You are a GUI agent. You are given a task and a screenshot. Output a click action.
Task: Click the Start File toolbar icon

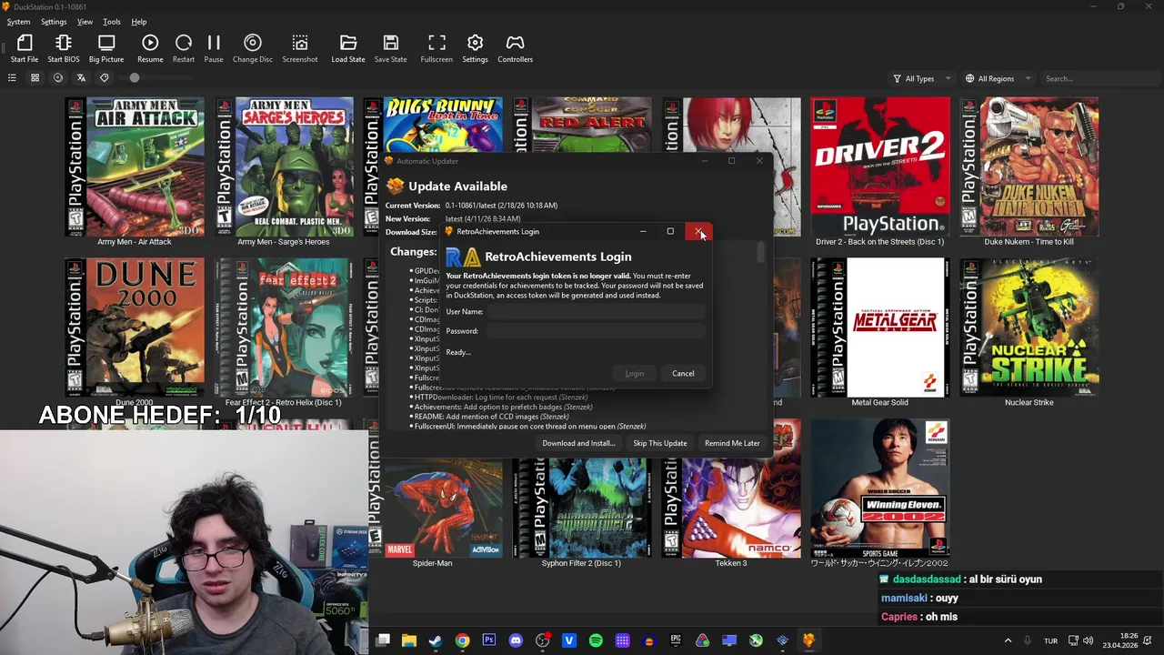25,49
